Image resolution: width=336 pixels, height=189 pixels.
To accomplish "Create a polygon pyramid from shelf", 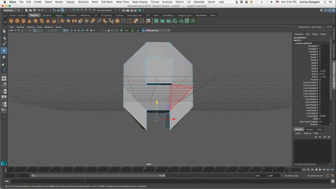I will click(x=48, y=21).
